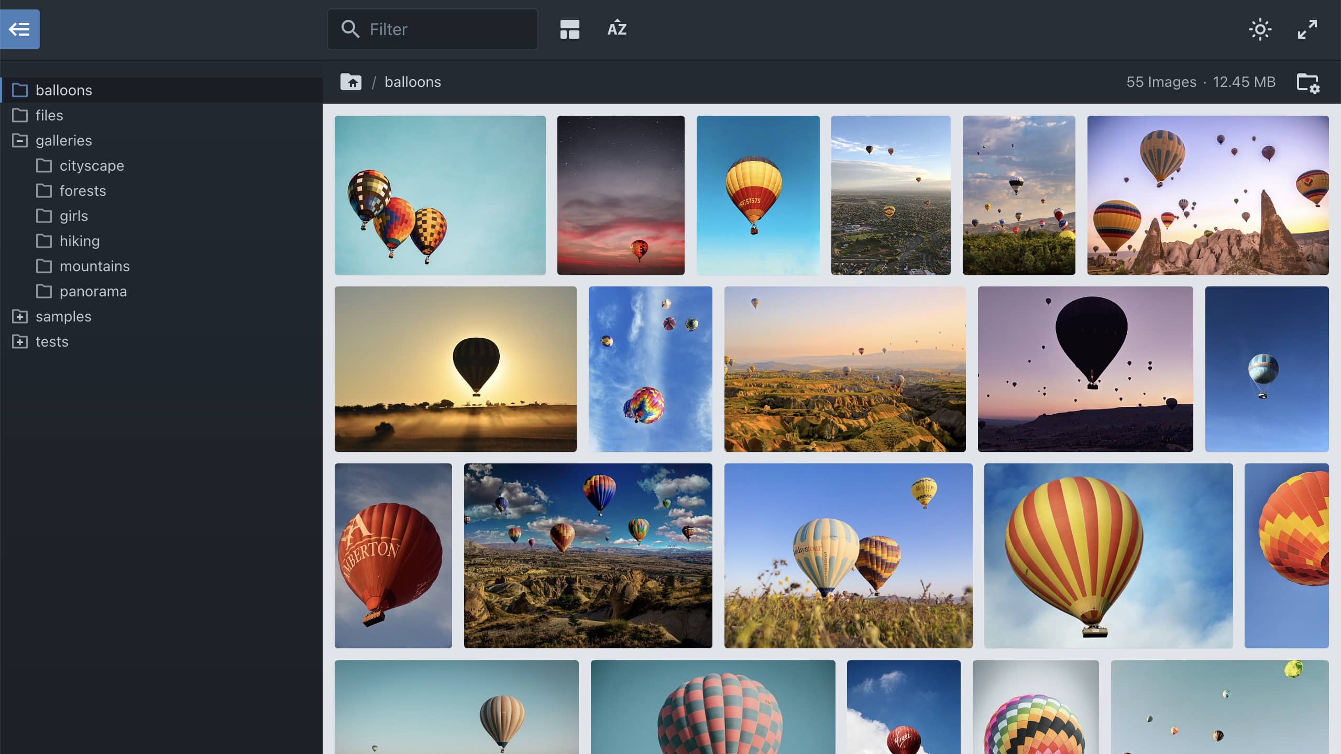Viewport: 1341px width, 754px height.
Task: Open the panorama gallery folder
Action: (92, 291)
